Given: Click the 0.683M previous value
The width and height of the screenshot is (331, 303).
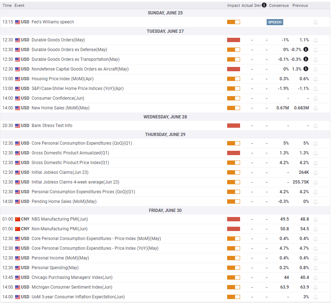Looking at the screenshot, I should [x=302, y=108].
